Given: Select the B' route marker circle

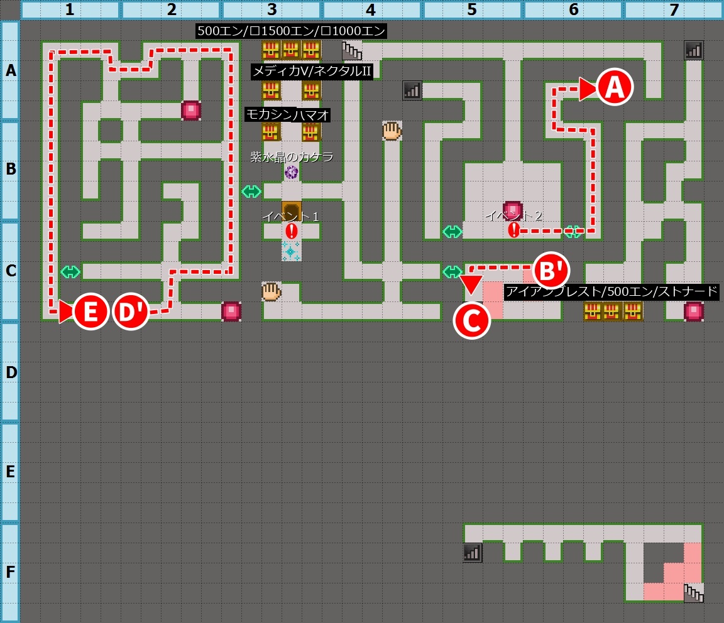Looking at the screenshot, I should 551,271.
